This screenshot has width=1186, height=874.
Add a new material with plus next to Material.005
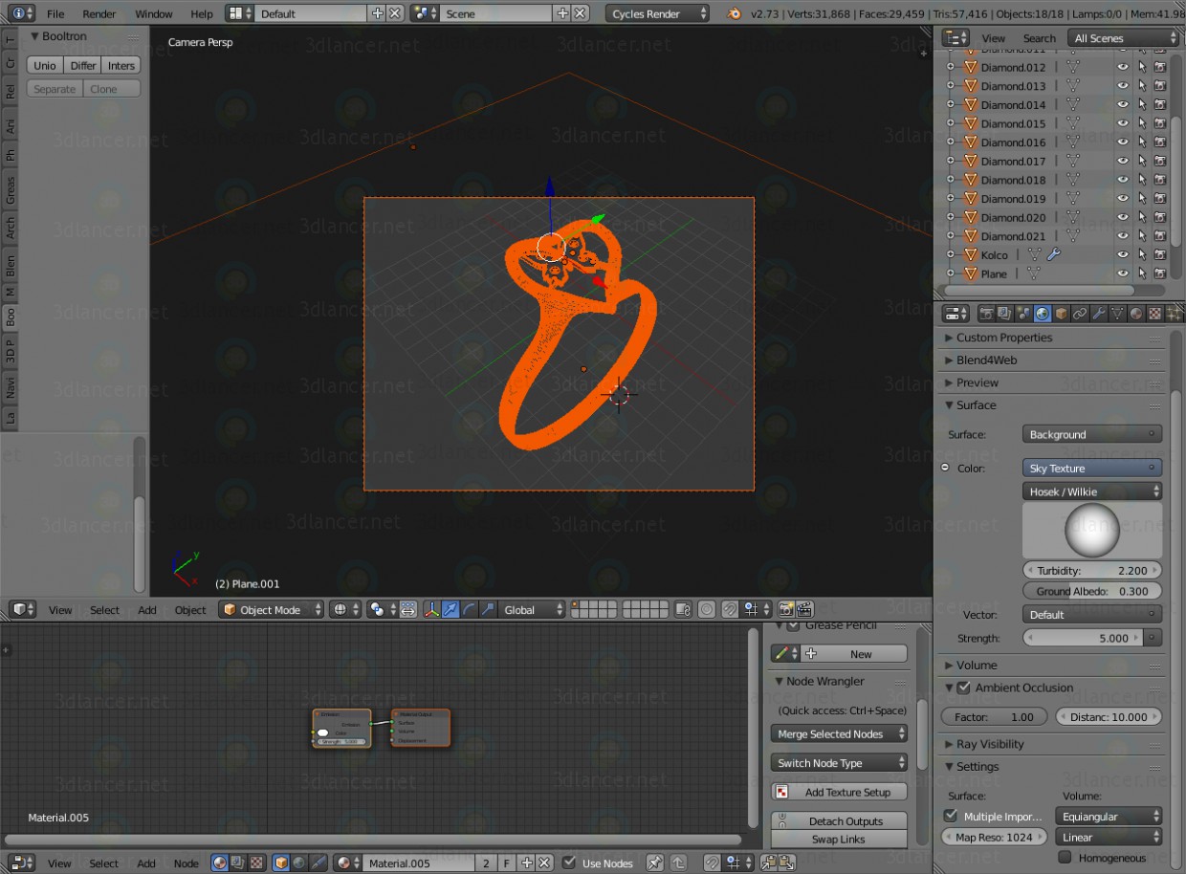point(526,863)
